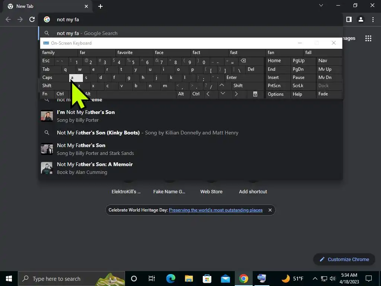Toggle the Nav mode key
The height and width of the screenshot is (286, 381).
[329, 61]
